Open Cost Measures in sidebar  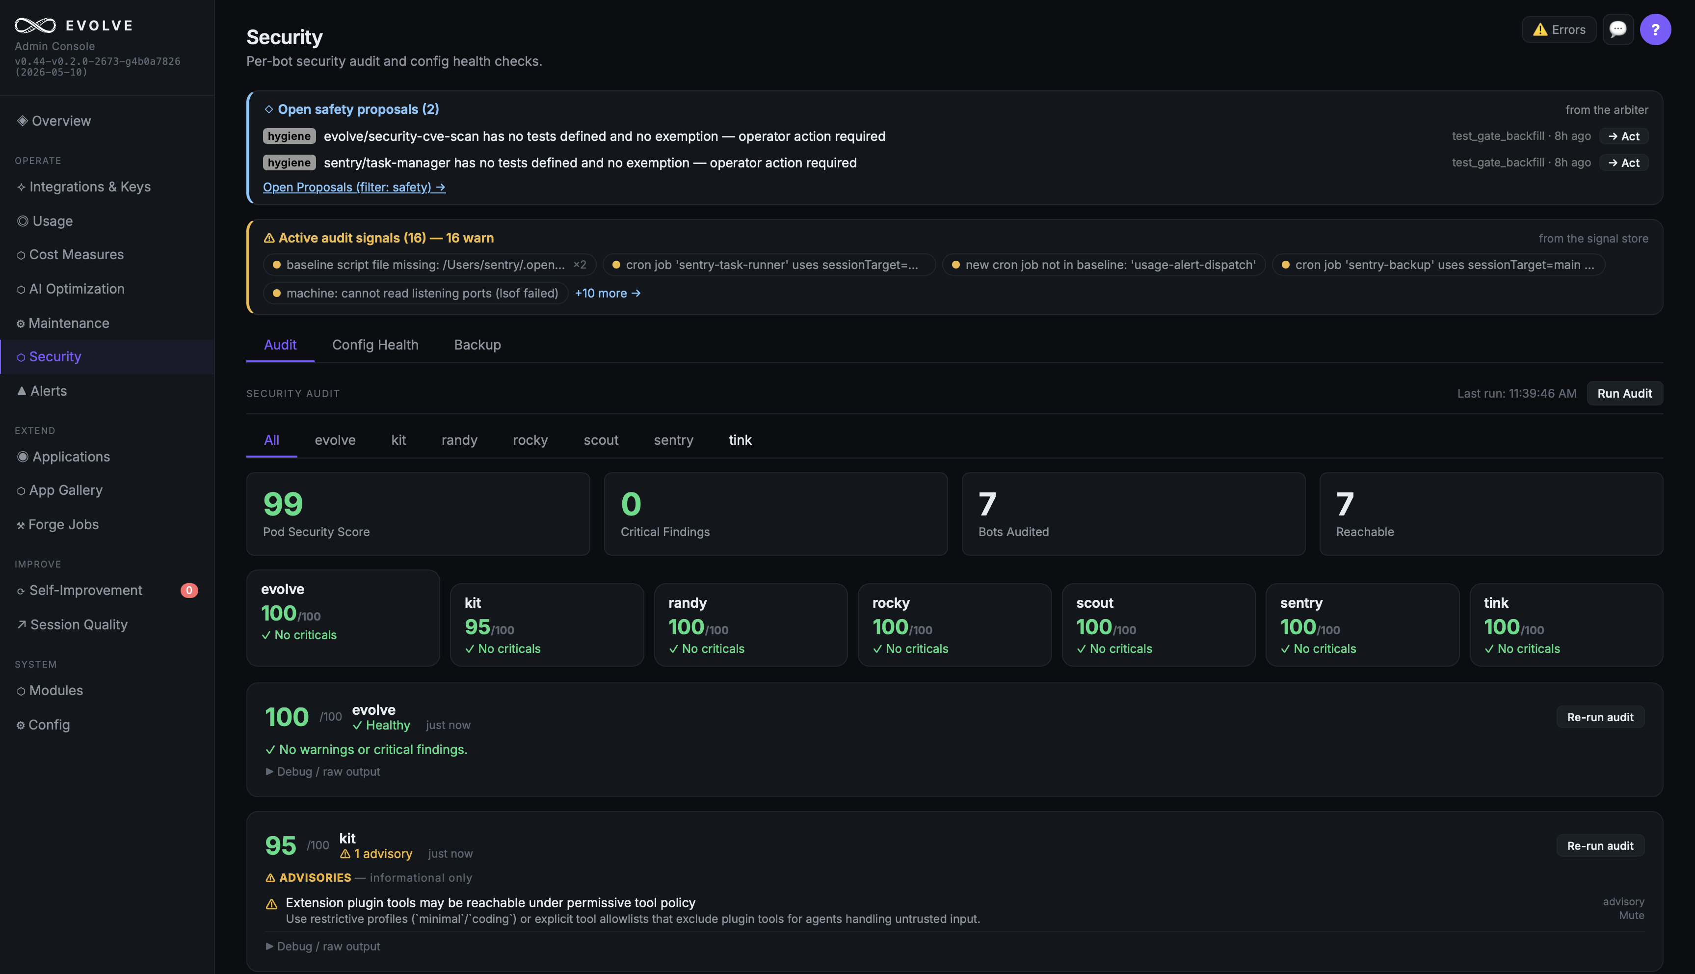107,255
